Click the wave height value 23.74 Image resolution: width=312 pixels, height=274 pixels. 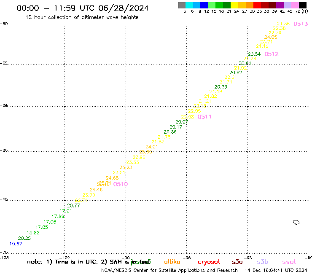point(266,42)
